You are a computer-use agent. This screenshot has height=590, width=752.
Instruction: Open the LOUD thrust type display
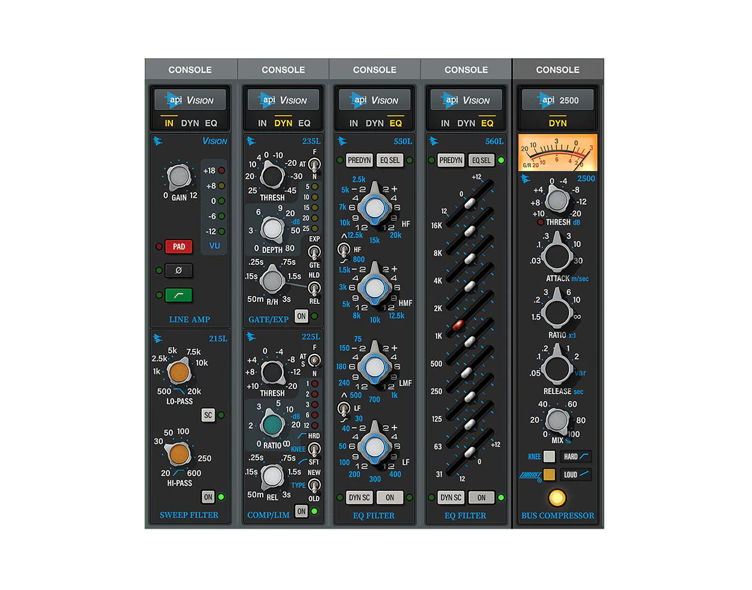tap(576, 474)
